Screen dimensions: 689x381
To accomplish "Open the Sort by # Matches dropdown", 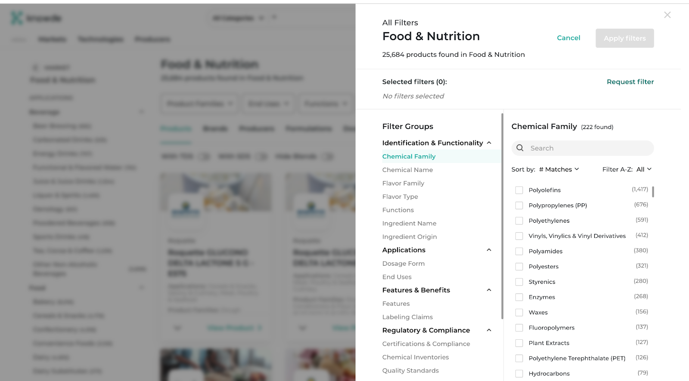I will coord(559,169).
